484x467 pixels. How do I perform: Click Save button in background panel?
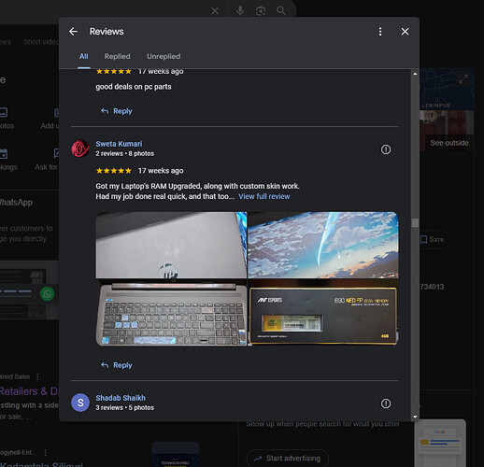coord(433,239)
